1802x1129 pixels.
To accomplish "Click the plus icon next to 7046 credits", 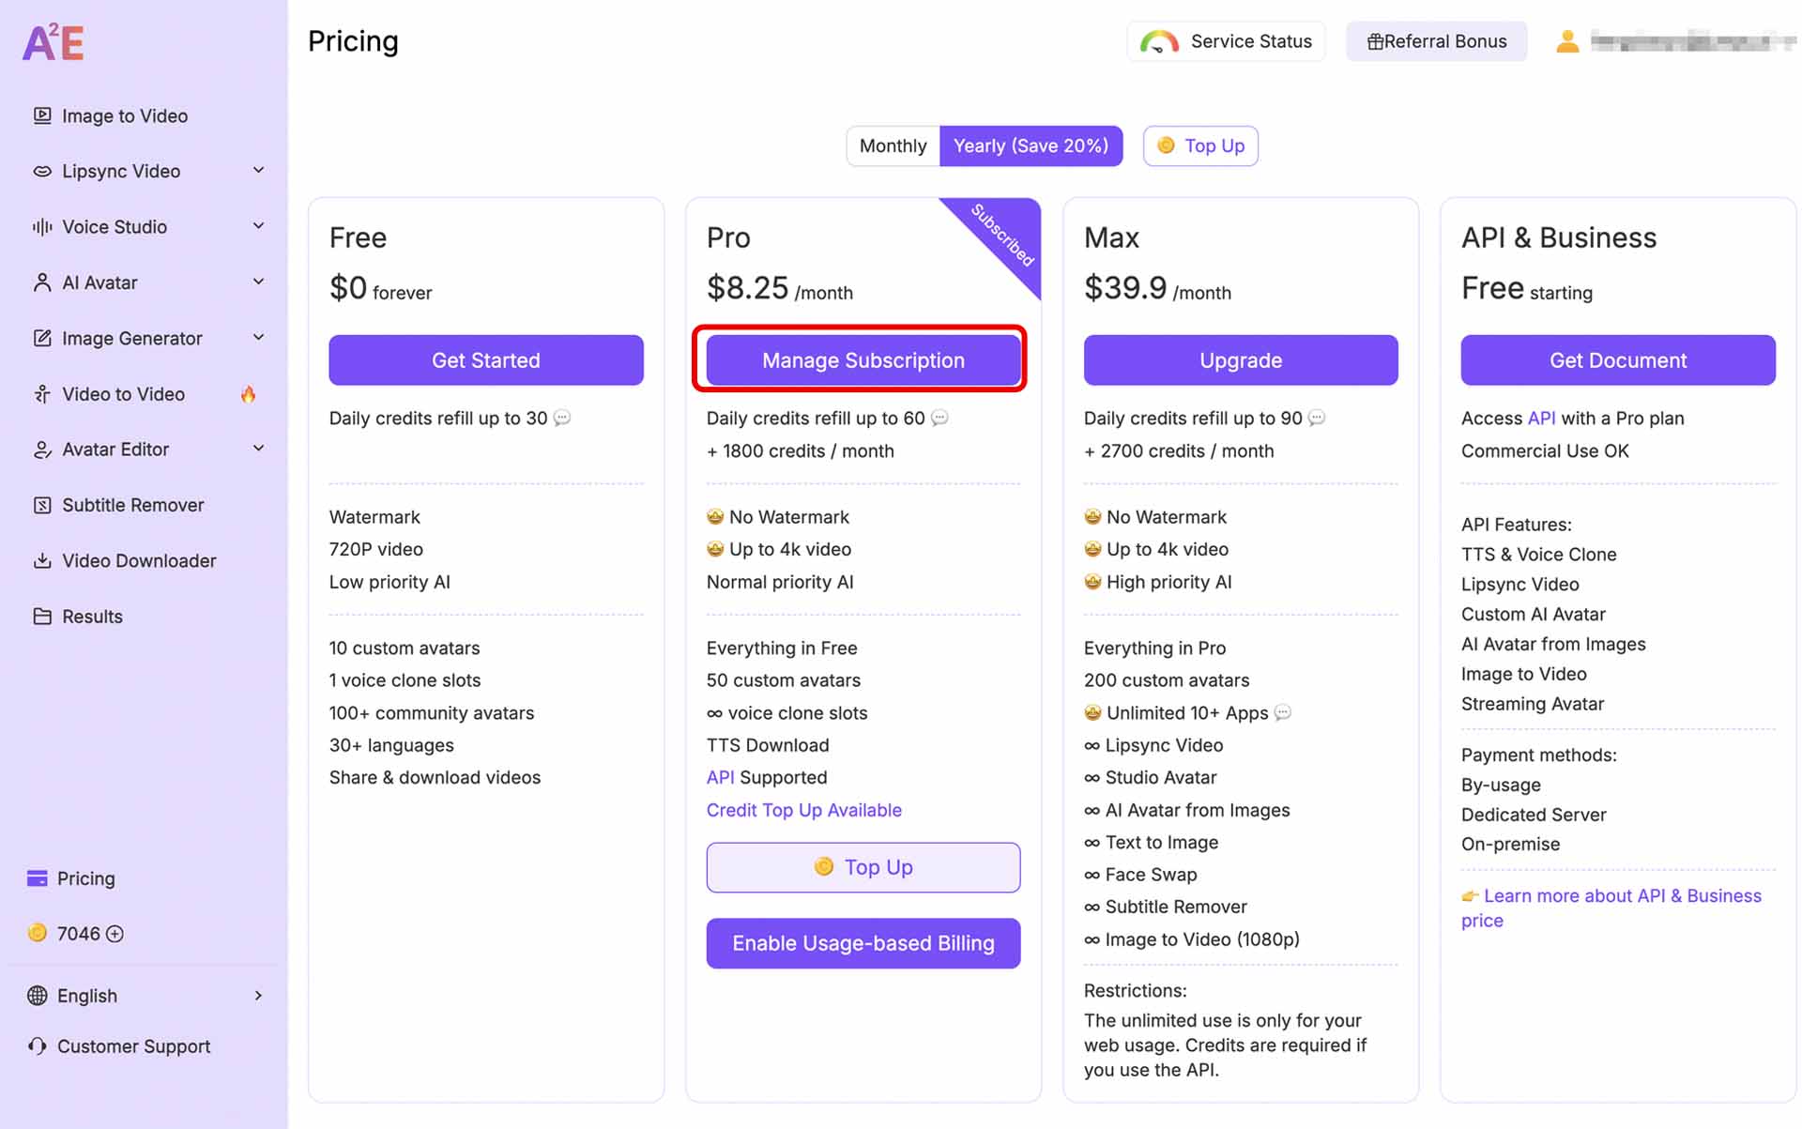I will (x=115, y=934).
